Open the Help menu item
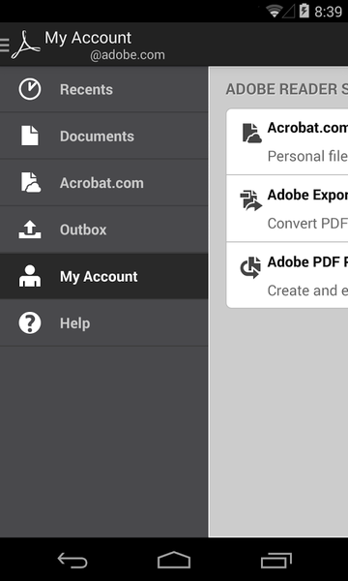 [103, 323]
